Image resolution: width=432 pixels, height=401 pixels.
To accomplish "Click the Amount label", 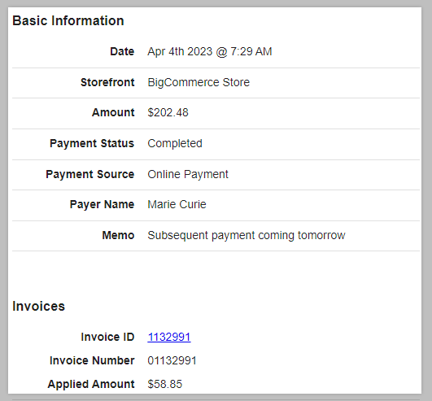I will pyautogui.click(x=113, y=112).
